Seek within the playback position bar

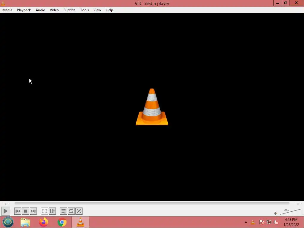(x=152, y=203)
